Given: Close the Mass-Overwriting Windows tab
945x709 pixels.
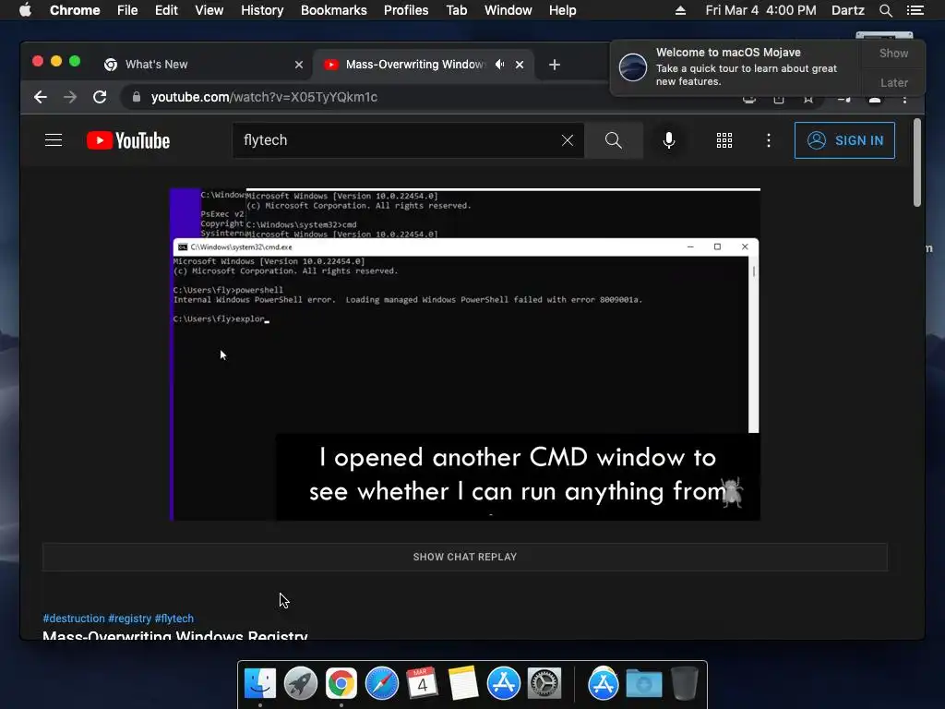Looking at the screenshot, I should click(x=520, y=65).
